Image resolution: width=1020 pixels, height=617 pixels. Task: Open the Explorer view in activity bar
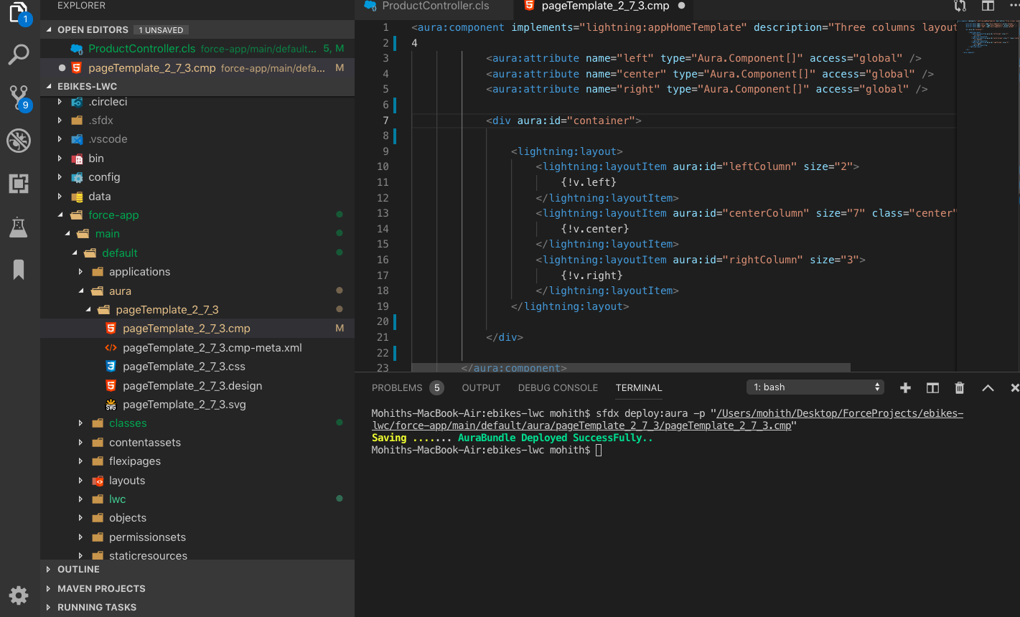click(19, 12)
